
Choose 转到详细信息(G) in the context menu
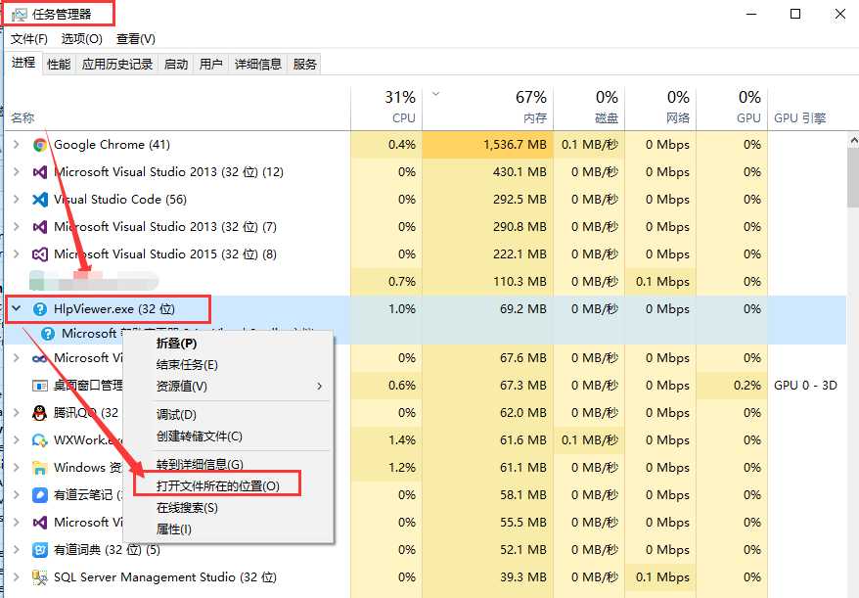[x=228, y=464]
